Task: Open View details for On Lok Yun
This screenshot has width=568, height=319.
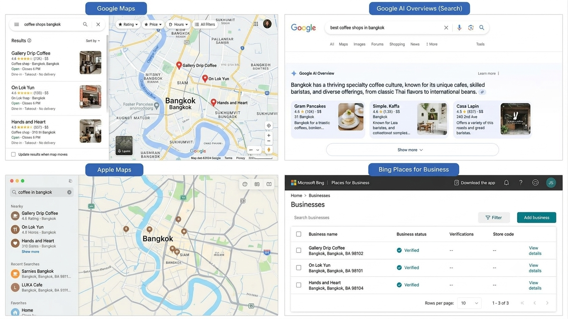Action: [x=535, y=268]
